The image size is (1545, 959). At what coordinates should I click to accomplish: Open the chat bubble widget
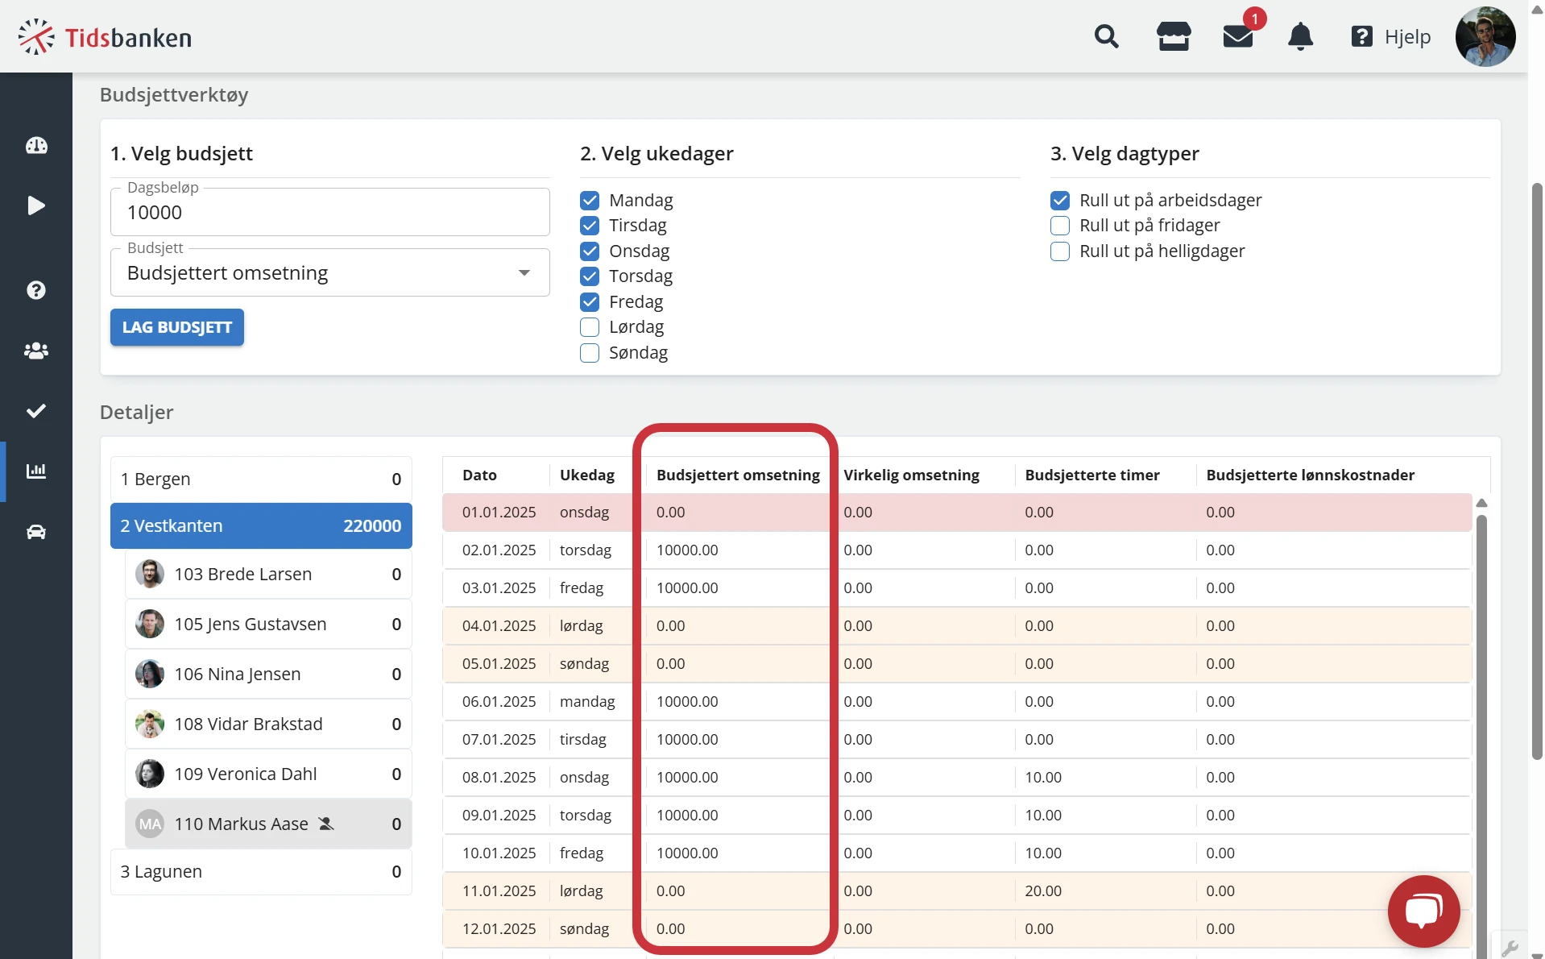pyautogui.click(x=1423, y=911)
